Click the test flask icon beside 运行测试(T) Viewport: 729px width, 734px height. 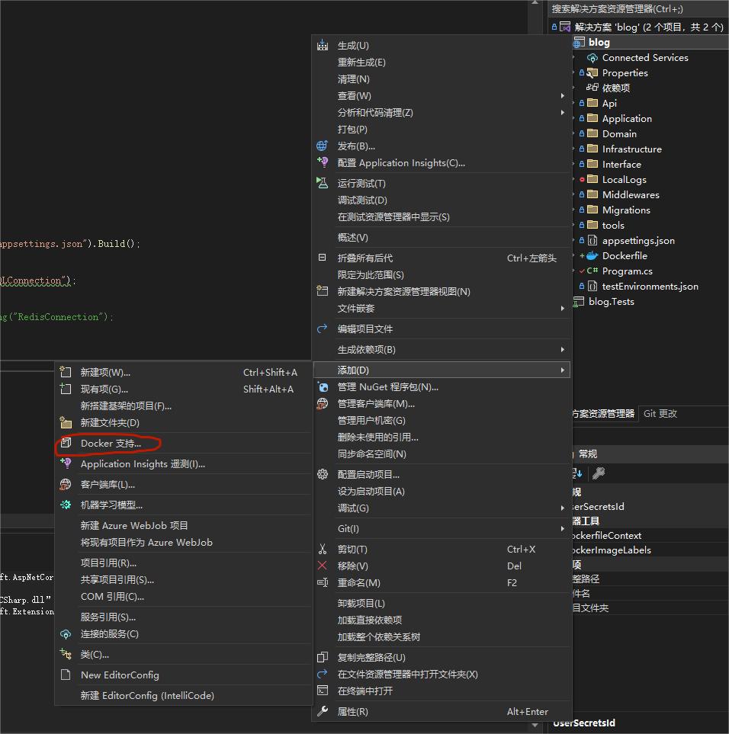[323, 183]
